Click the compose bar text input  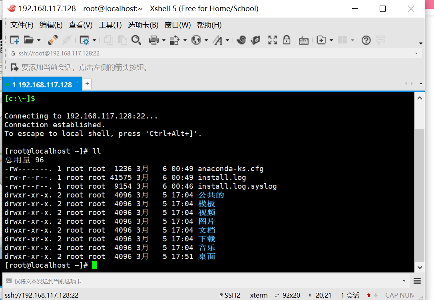pyautogui.click(x=207, y=281)
